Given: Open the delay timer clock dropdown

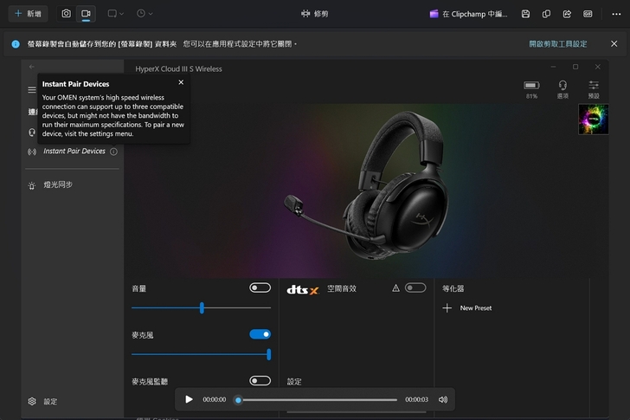Looking at the screenshot, I should click(x=145, y=14).
